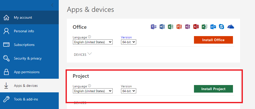Image resolution: width=255 pixels, height=109 pixels.
Task: Click the Access app icon
Action: (x=196, y=26)
